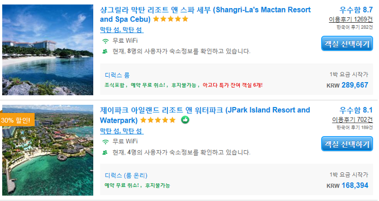The image size is (379, 201).
Task: Select the 디럭스 (룸 온리) room type link
Action: coord(126,176)
